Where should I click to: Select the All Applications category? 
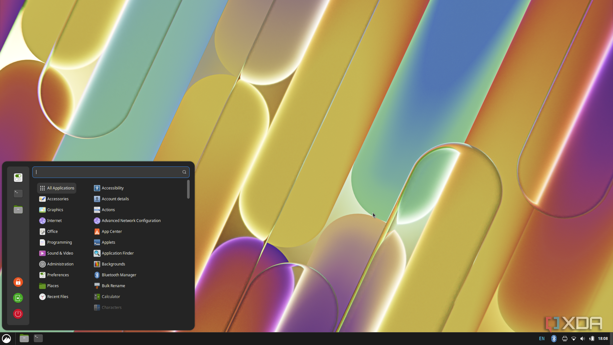coord(57,188)
